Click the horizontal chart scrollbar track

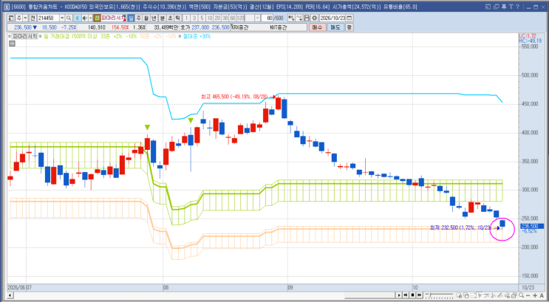click(x=205, y=295)
